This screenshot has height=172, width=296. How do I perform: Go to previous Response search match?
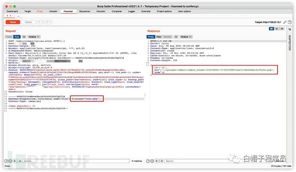tap(157, 161)
